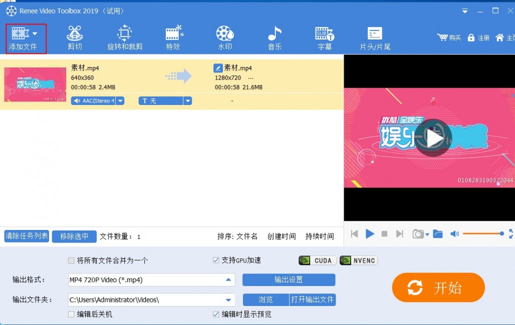Click 浏览 browse button

[266, 299]
